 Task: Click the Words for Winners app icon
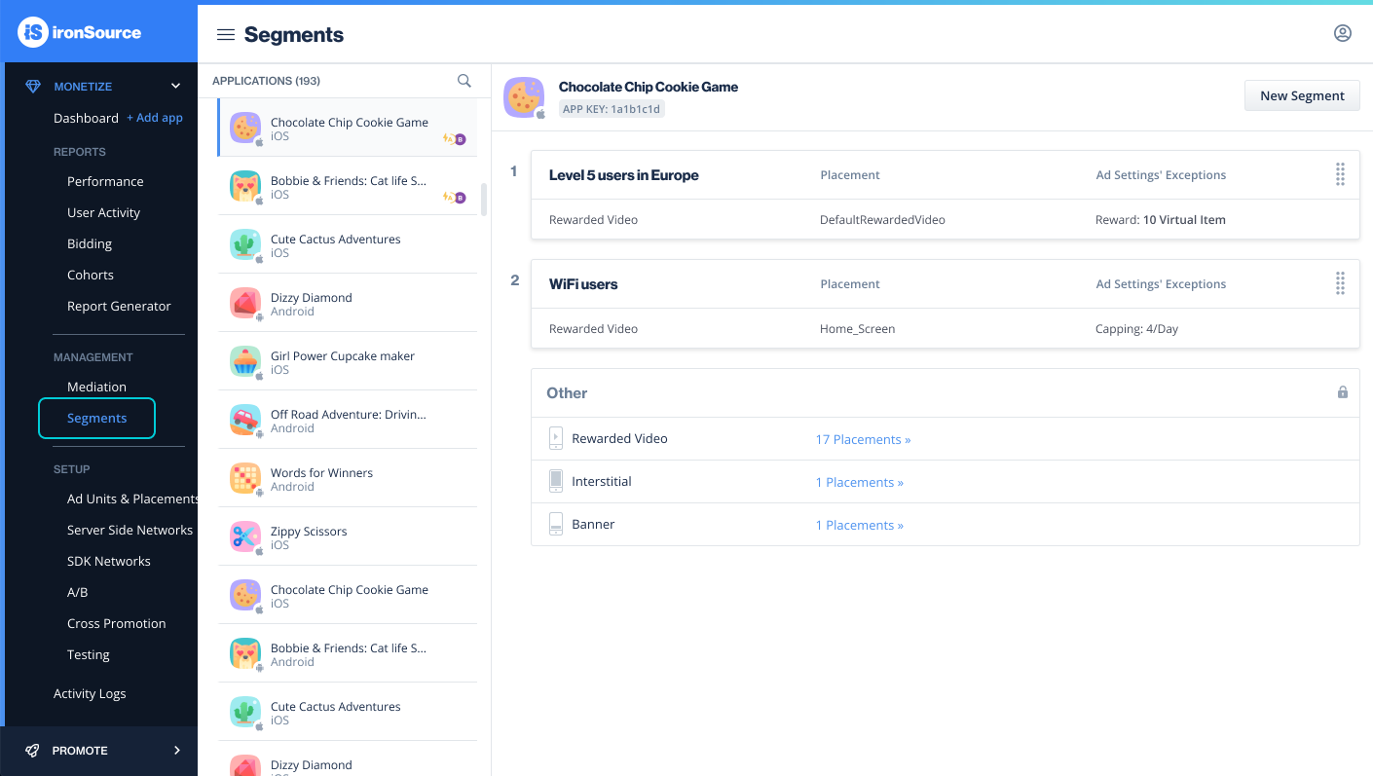click(245, 479)
